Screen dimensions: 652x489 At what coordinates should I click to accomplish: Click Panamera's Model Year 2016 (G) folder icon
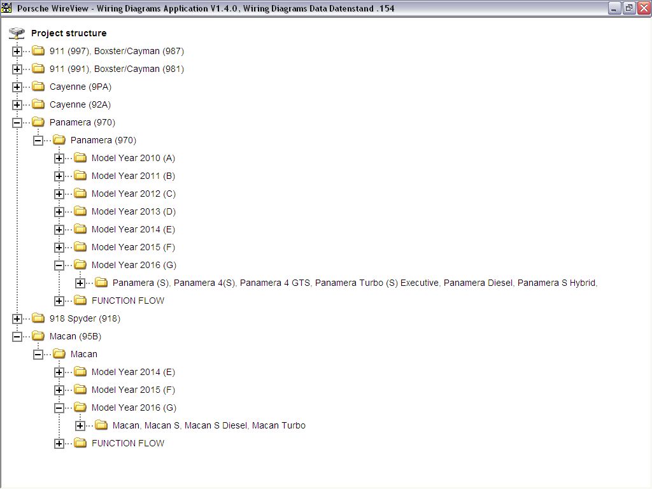tap(80, 265)
